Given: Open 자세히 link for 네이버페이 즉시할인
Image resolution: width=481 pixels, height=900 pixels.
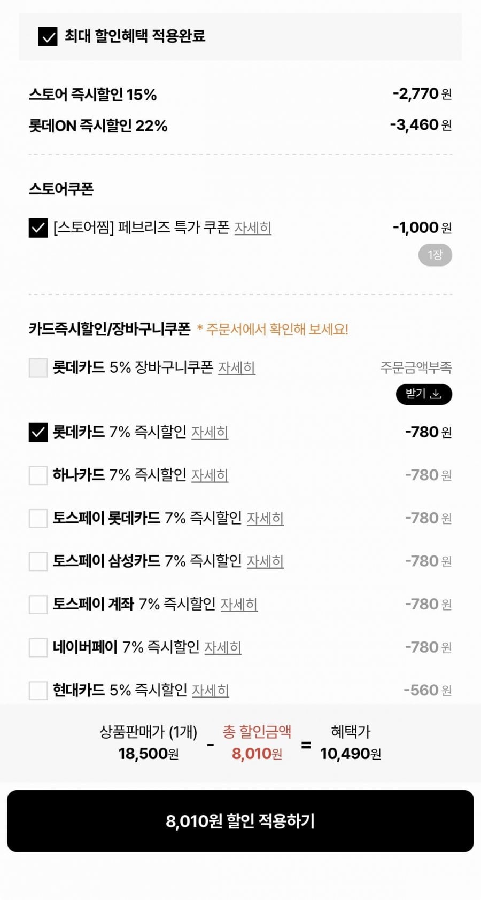Looking at the screenshot, I should point(223,647).
